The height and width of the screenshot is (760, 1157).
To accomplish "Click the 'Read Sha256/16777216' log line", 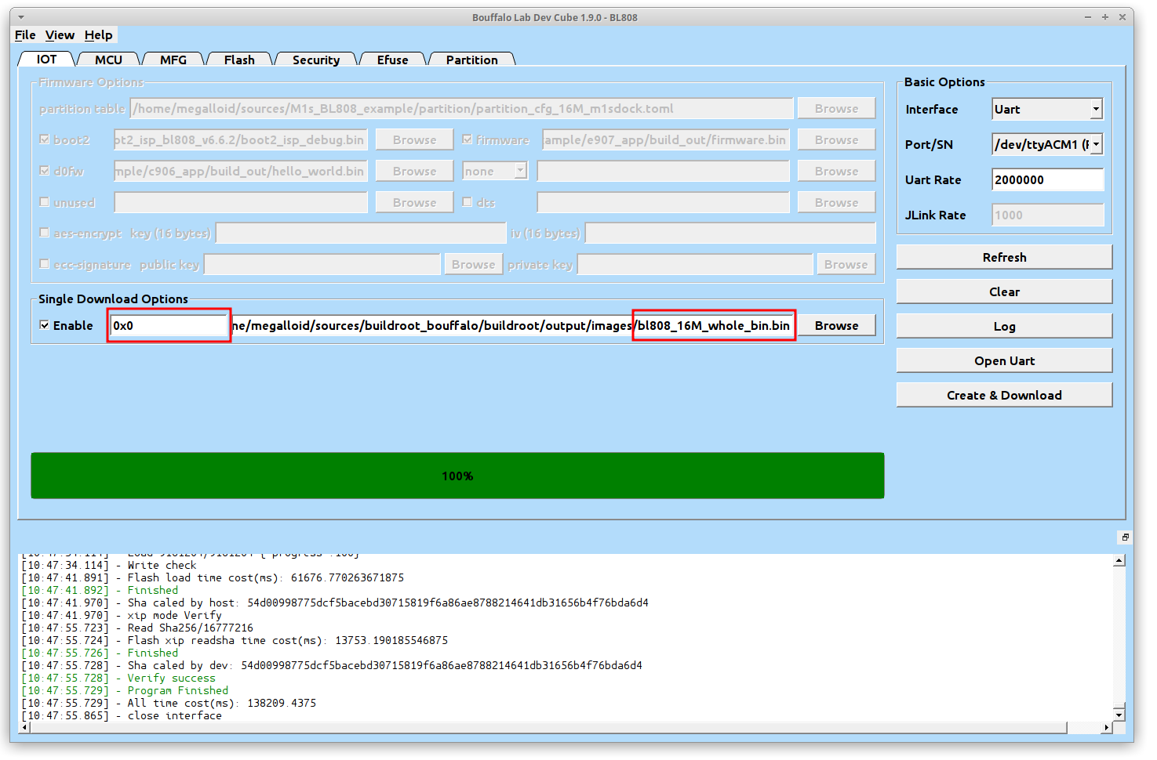I will [x=137, y=628].
